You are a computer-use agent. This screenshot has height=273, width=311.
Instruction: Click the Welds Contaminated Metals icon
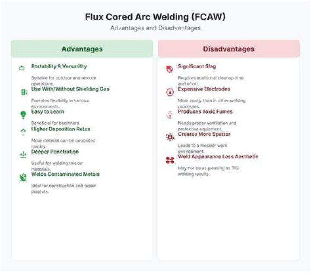pyautogui.click(x=23, y=177)
